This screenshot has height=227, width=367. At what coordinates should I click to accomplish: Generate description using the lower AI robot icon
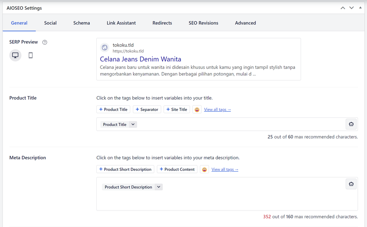pyautogui.click(x=351, y=184)
